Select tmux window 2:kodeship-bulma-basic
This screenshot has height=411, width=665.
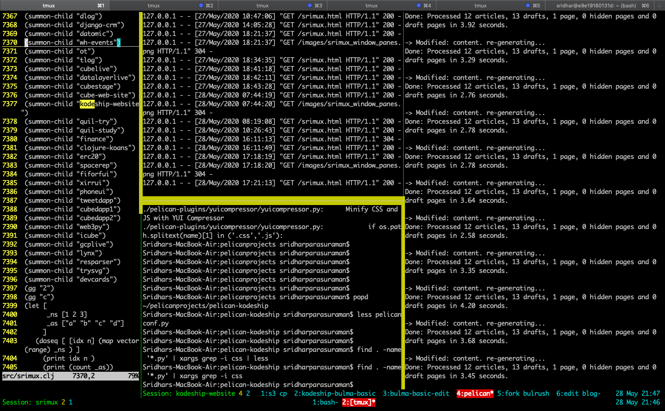[x=335, y=393]
